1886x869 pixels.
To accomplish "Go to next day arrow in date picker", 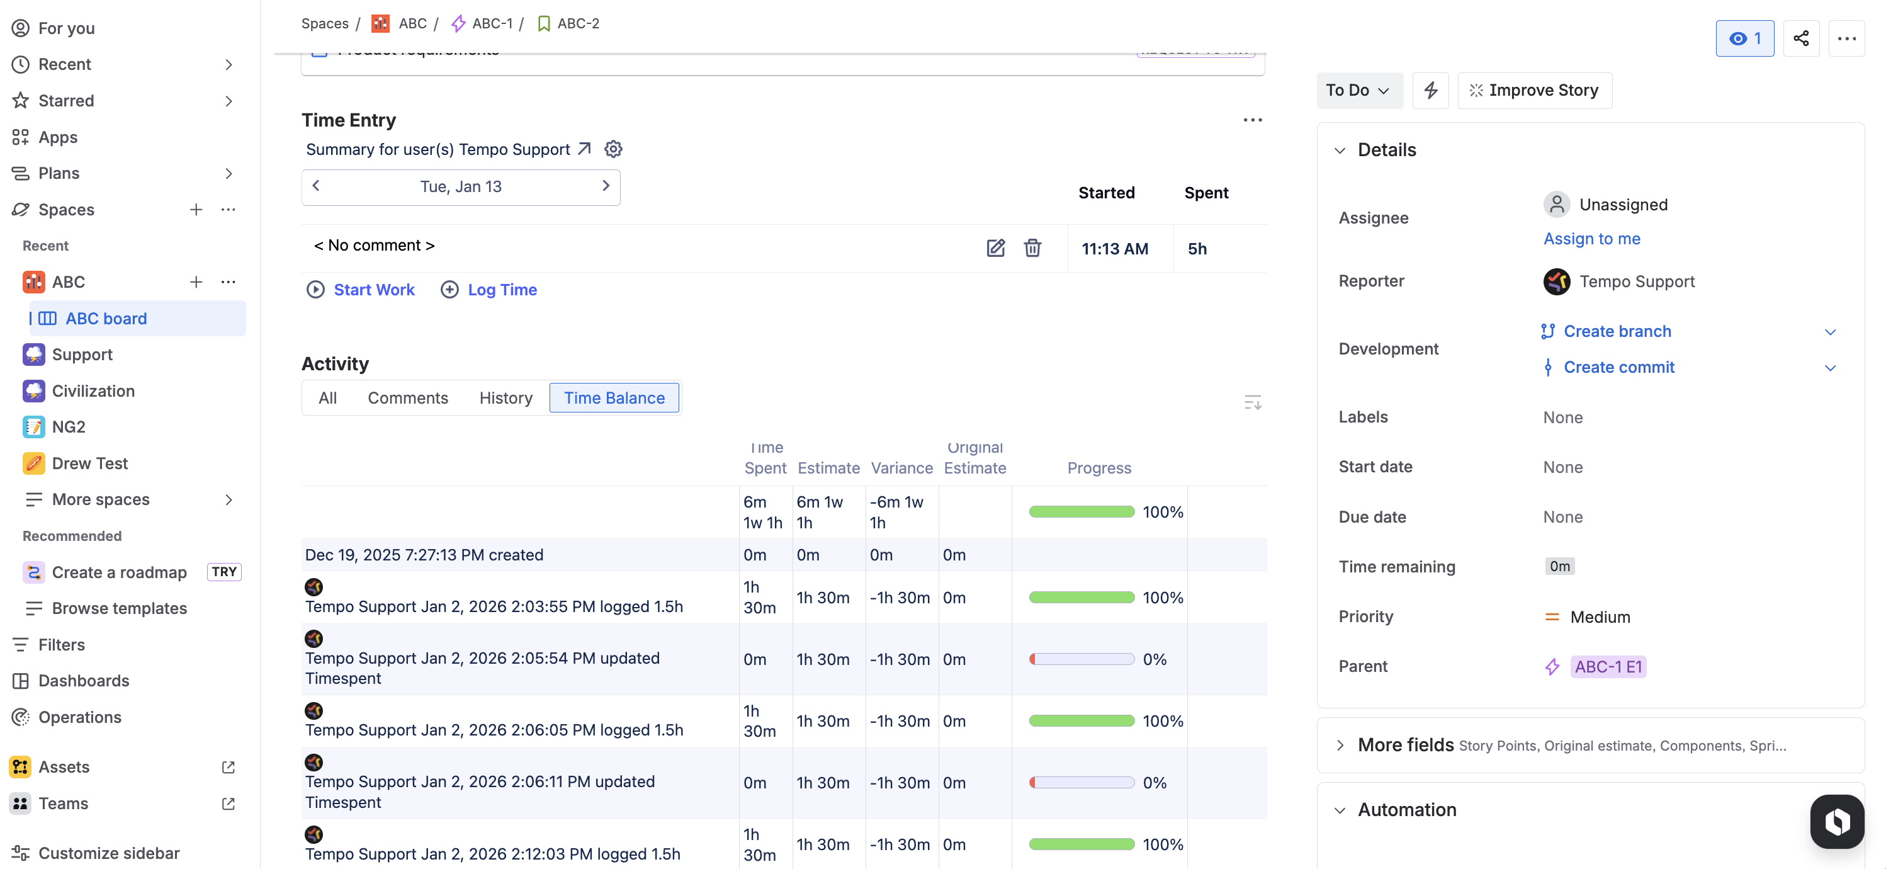I will point(606,186).
